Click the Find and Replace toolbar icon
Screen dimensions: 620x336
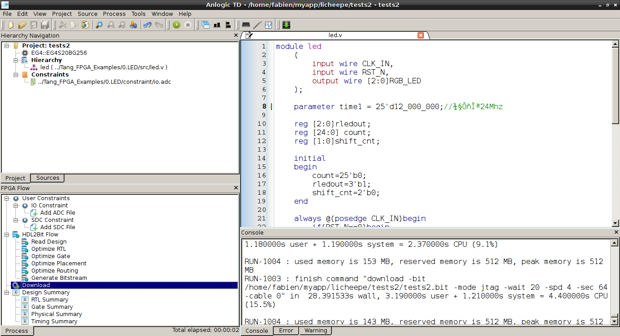tap(133, 25)
